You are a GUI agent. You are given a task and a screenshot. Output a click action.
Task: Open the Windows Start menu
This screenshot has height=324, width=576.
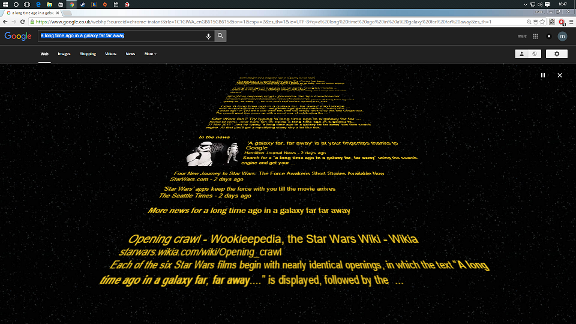click(5, 4)
